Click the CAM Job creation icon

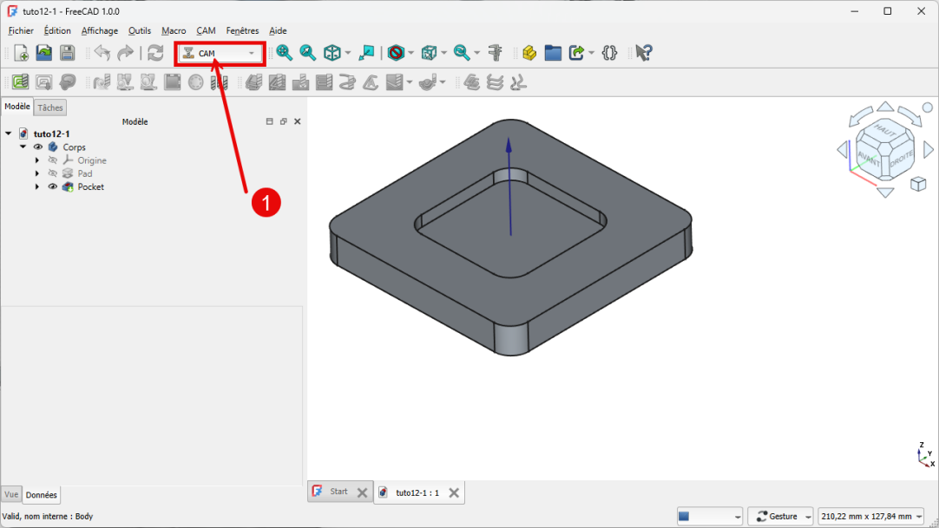tap(21, 82)
